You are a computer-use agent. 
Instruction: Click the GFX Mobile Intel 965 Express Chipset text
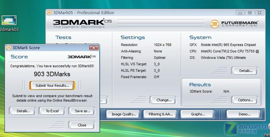(x=228, y=45)
